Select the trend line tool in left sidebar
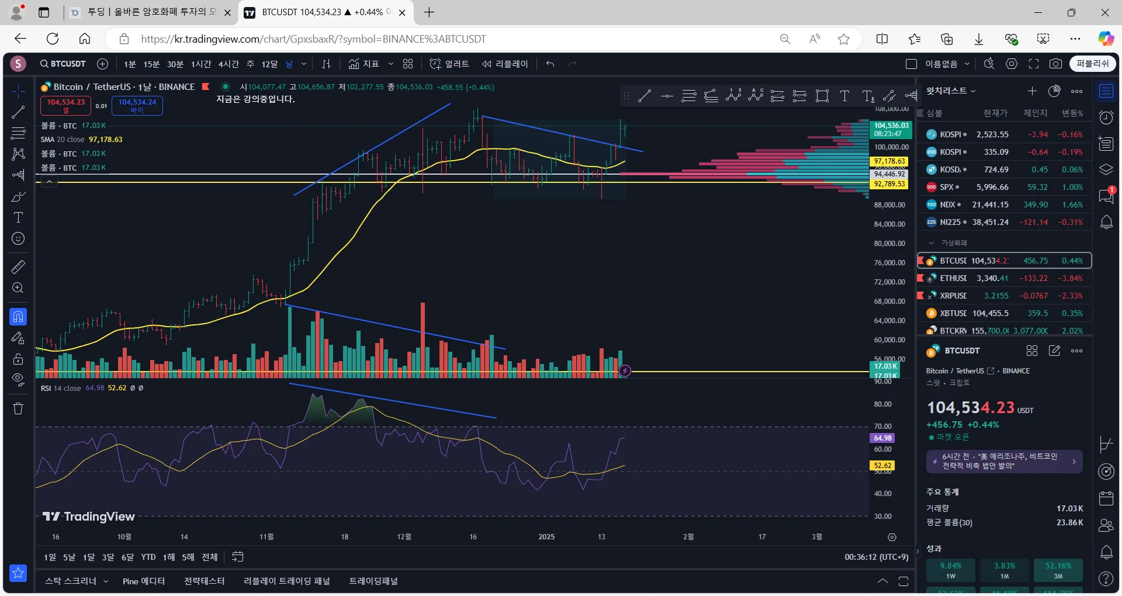 pos(18,112)
